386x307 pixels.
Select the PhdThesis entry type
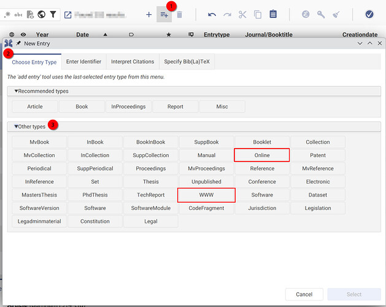click(95, 195)
